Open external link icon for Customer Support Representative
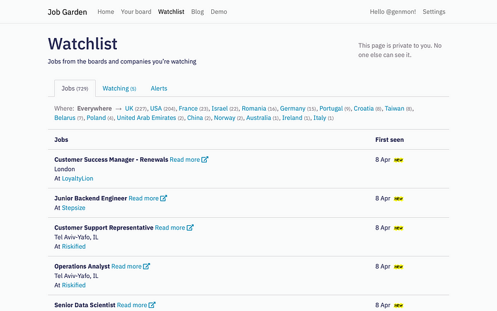The height and width of the screenshot is (311, 497). point(190,228)
